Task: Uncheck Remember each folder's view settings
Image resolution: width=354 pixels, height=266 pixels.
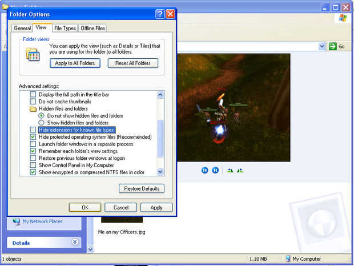Action: tap(33, 151)
